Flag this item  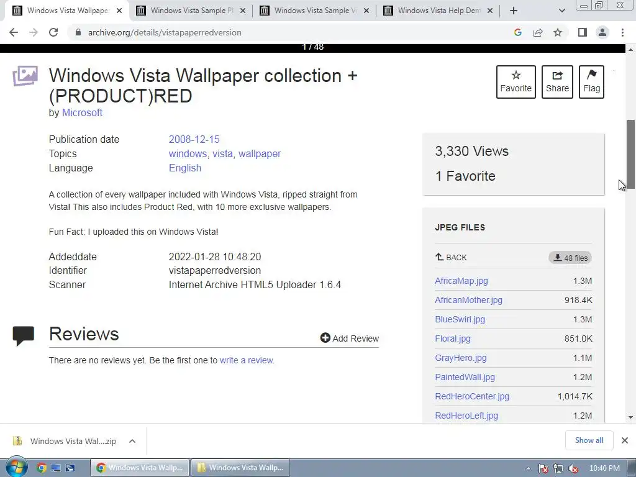pyautogui.click(x=591, y=81)
